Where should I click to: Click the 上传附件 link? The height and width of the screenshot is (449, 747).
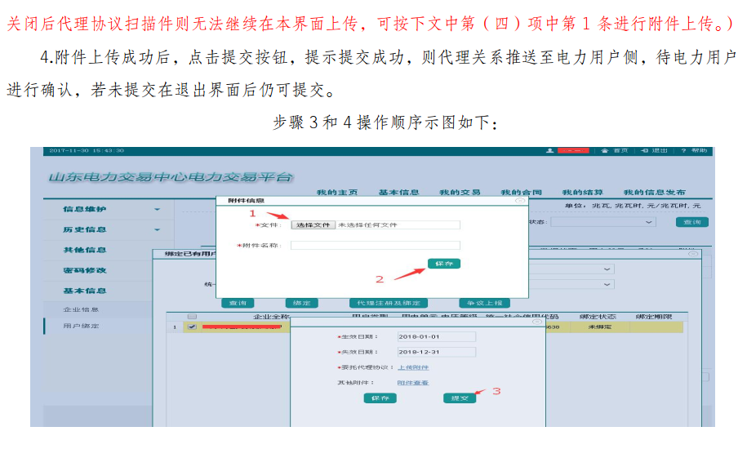412,367
